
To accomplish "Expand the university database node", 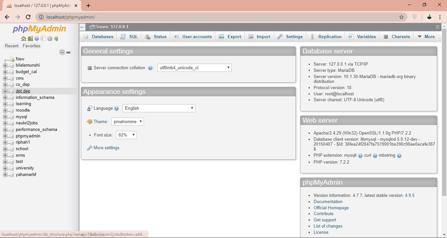I will [x=5, y=168].
